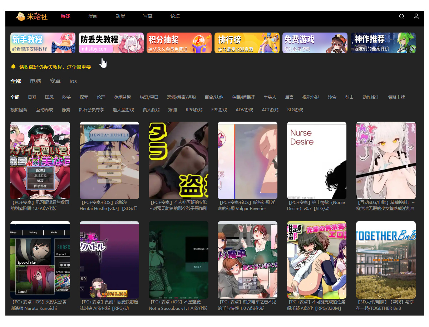
Task: Open the 新手教程 tutorial banner
Action: [x=43, y=42]
